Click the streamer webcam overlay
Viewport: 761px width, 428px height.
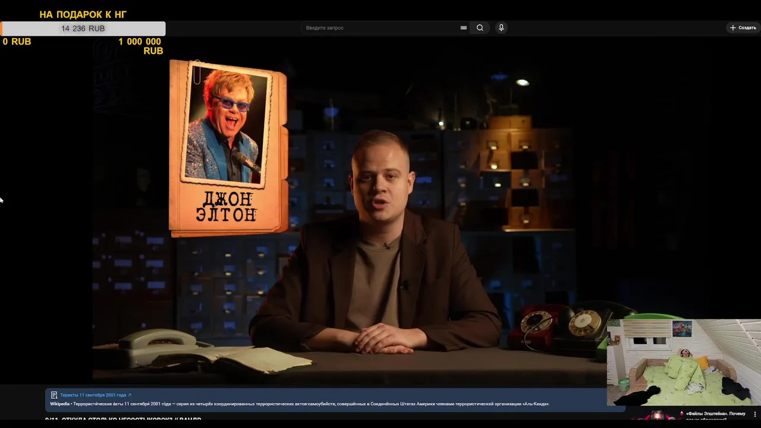coord(684,363)
